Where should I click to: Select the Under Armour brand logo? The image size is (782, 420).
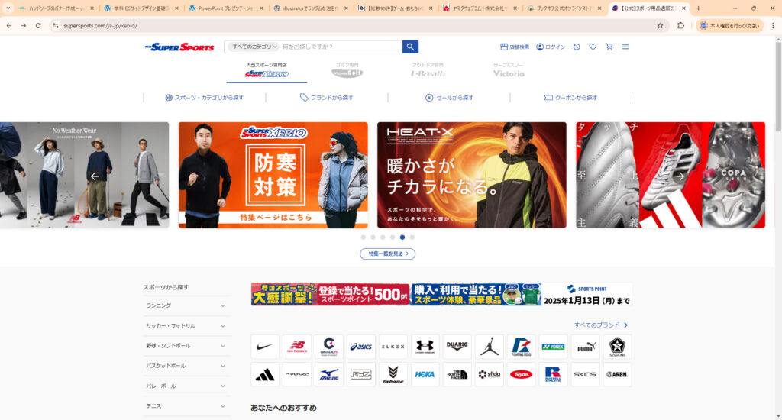click(x=425, y=347)
